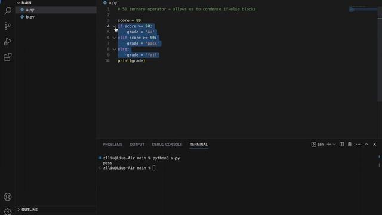
Task: Switch to the PROBLEMS tab
Action: (x=113, y=145)
